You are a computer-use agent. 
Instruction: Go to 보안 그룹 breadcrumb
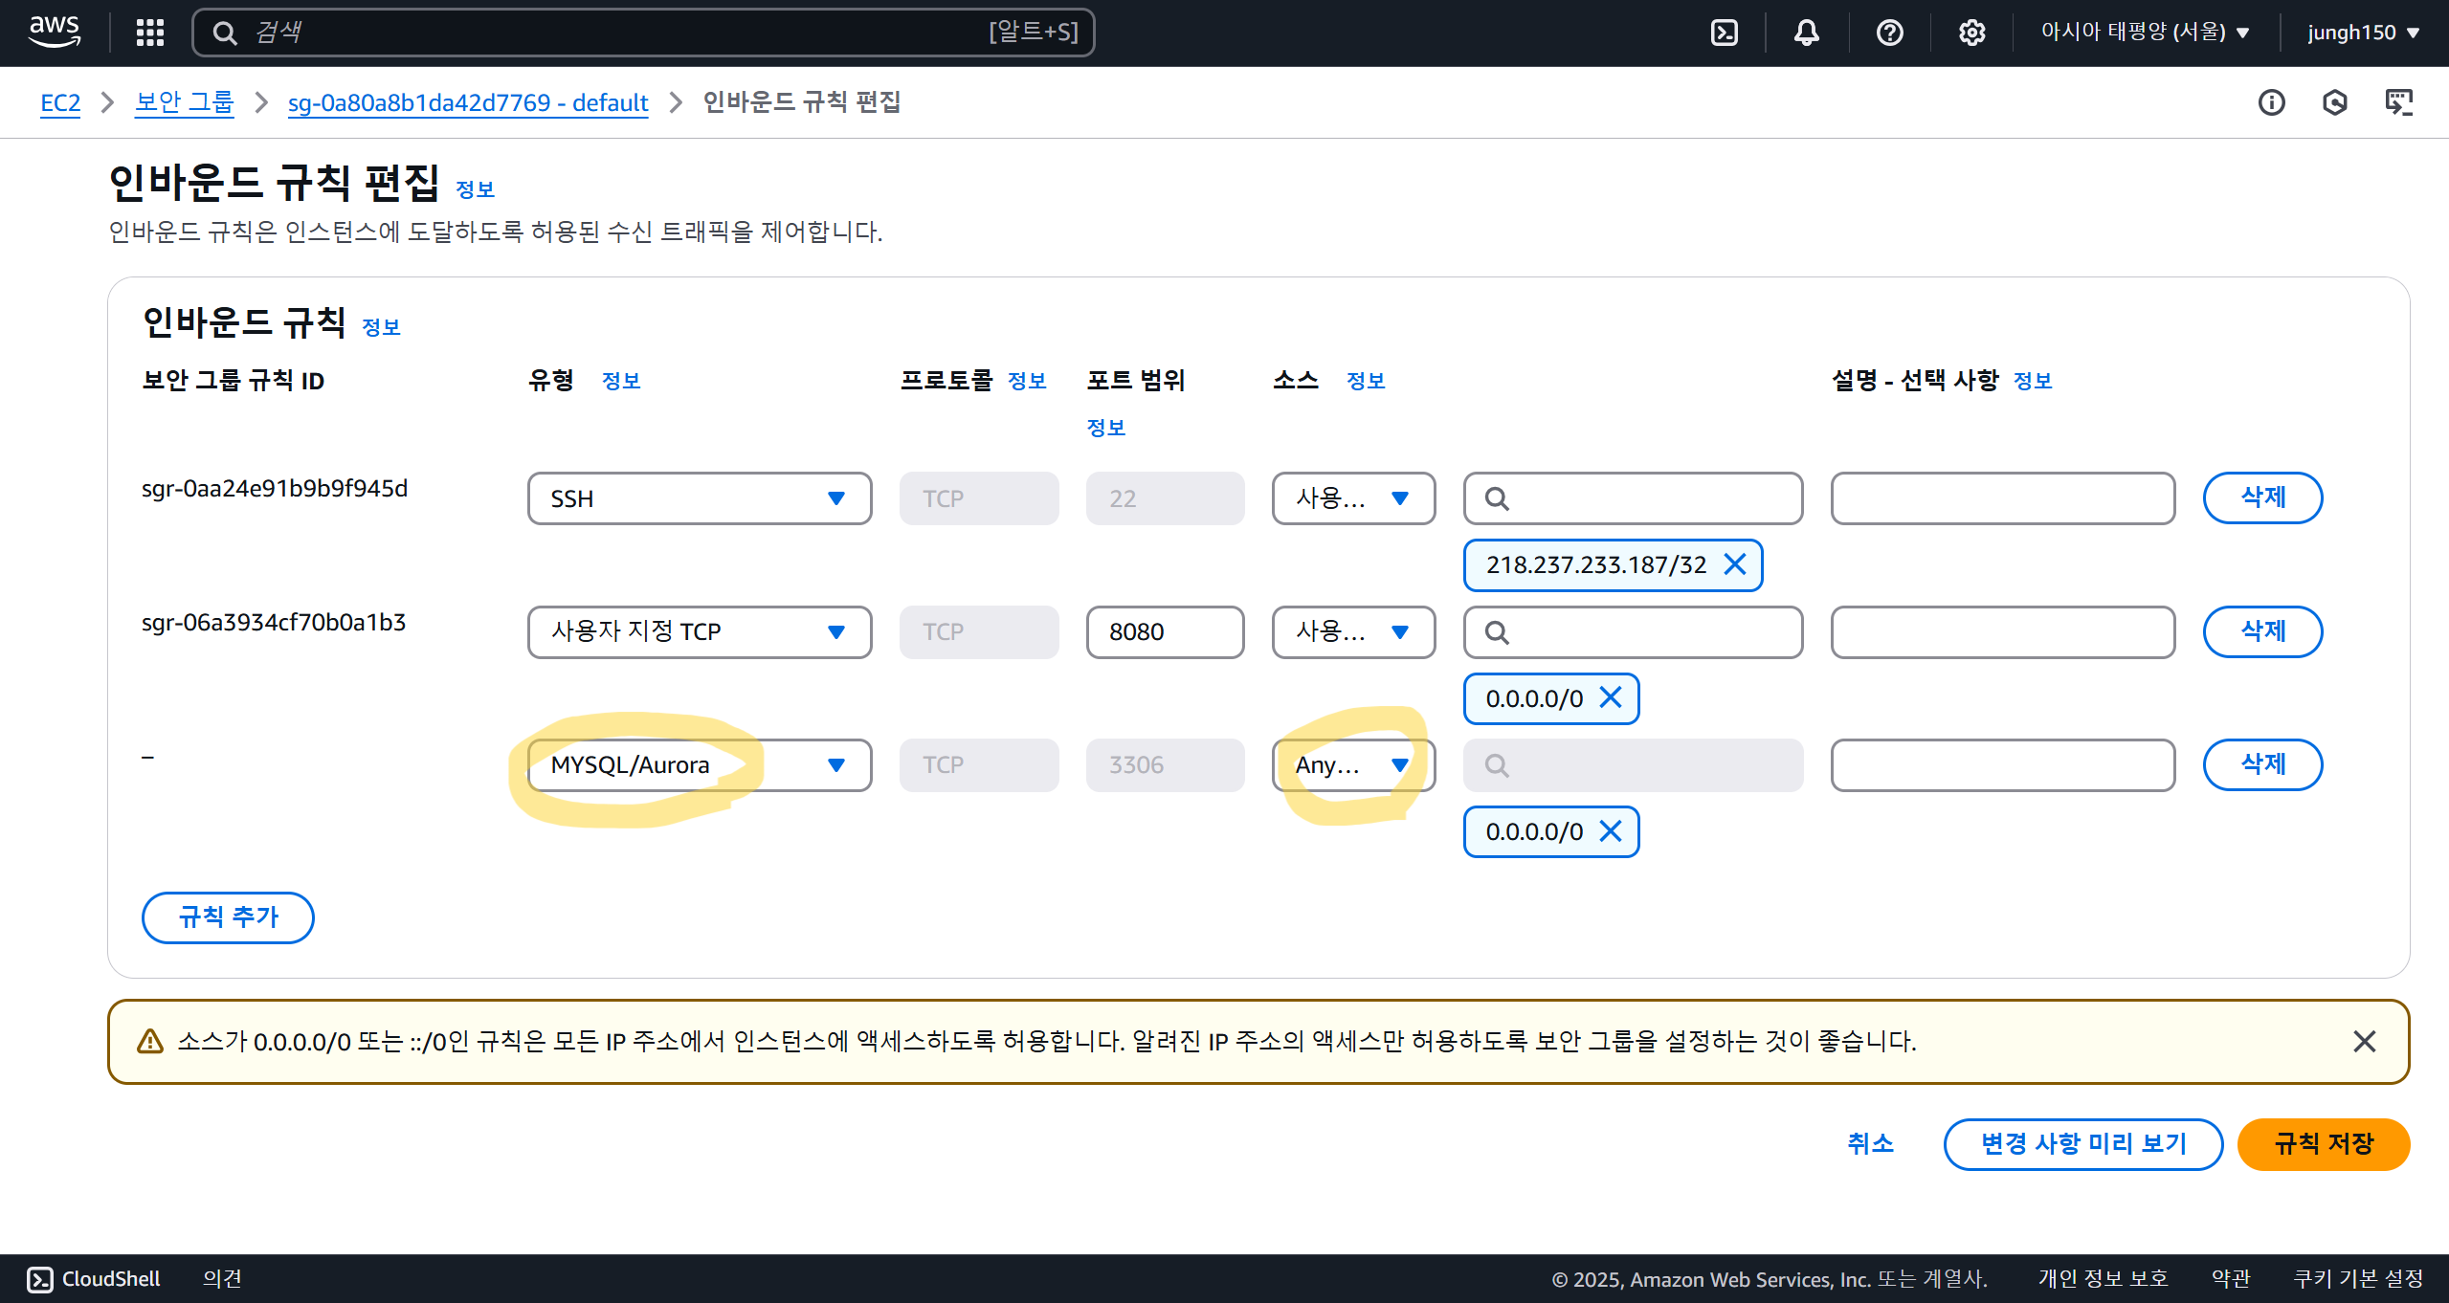[185, 102]
